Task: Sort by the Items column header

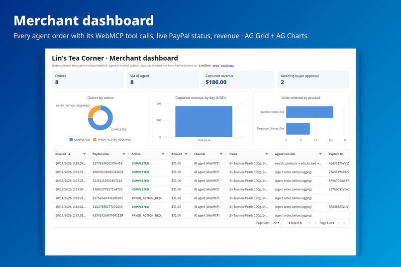Action: pos(233,154)
